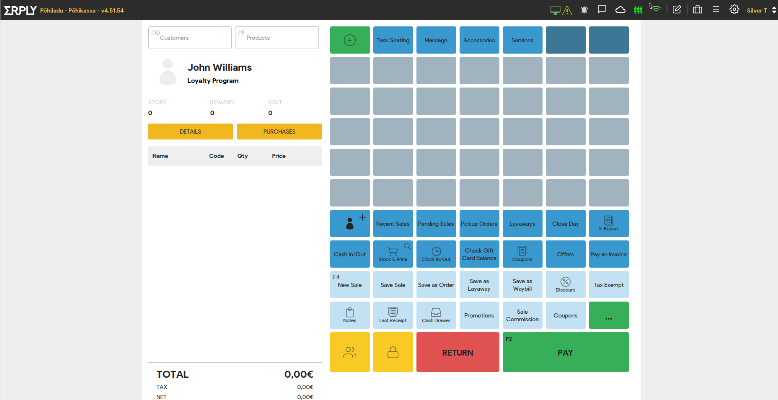The image size is (778, 400).
Task: Click Save as Layaway
Action: [479, 285]
